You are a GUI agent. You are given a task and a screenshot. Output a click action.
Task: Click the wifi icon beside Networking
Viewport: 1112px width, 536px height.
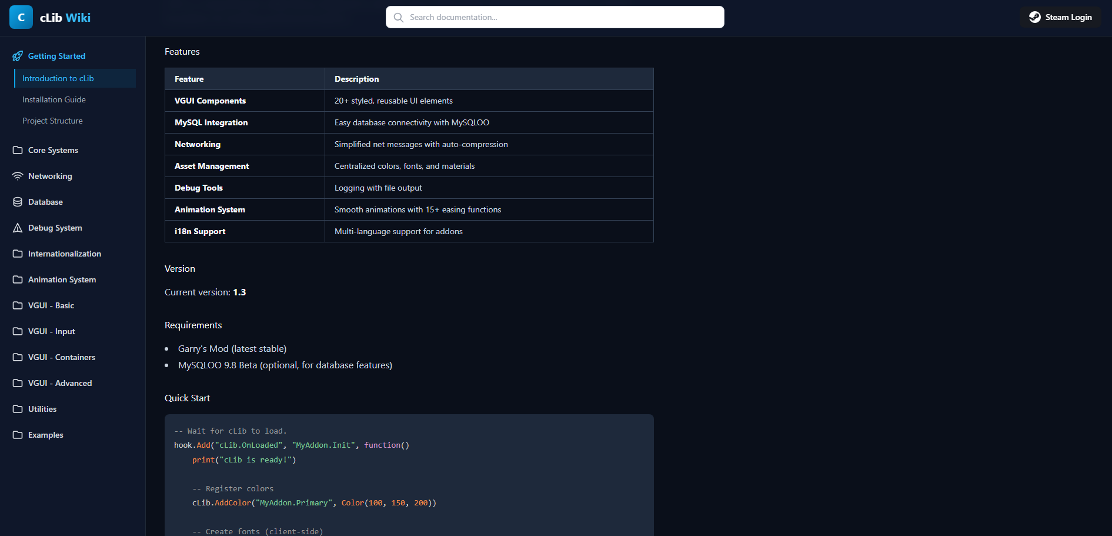18,176
